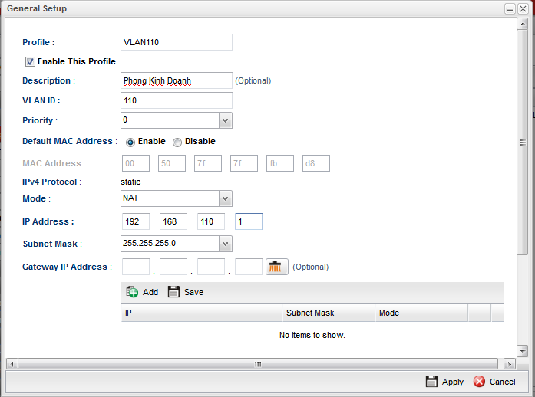The height and width of the screenshot is (397, 535).
Task: Select Disable for Default MAC Address
Action: click(177, 142)
